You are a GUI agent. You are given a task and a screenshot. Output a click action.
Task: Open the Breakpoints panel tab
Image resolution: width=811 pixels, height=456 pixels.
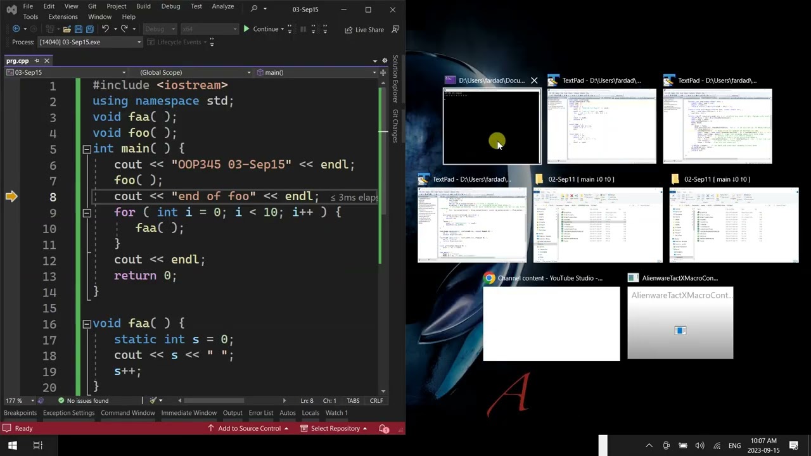[20, 413]
